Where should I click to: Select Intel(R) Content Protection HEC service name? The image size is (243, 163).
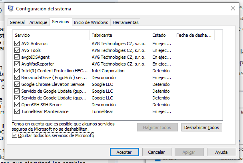coord(54,71)
